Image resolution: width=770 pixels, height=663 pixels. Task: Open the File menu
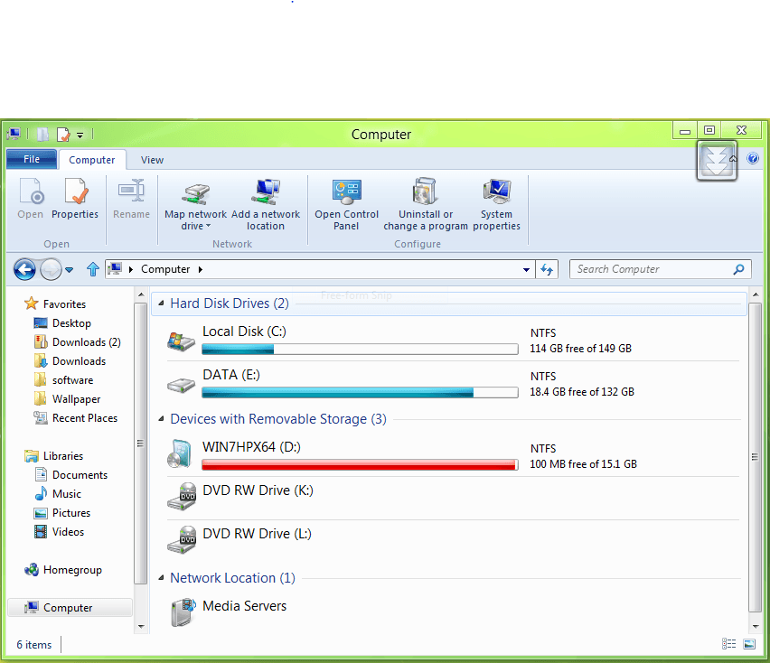31,159
